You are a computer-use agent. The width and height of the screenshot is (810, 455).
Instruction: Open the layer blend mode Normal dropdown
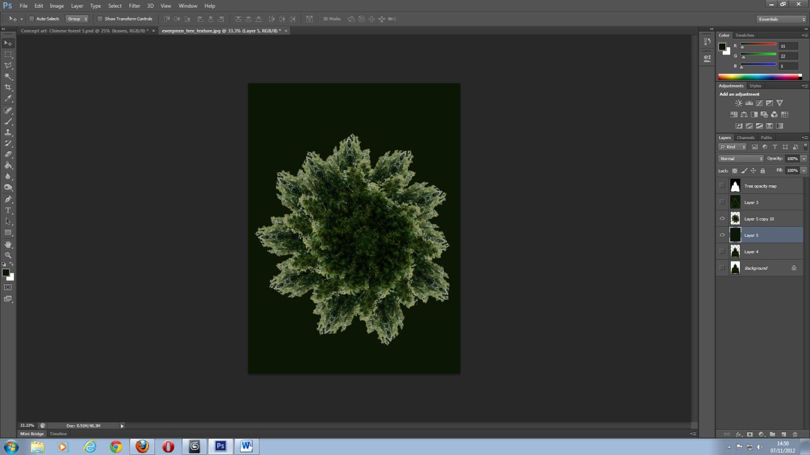pyautogui.click(x=741, y=158)
